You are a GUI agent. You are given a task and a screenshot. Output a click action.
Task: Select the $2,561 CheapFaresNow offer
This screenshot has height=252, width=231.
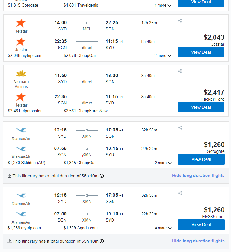click(x=86, y=111)
